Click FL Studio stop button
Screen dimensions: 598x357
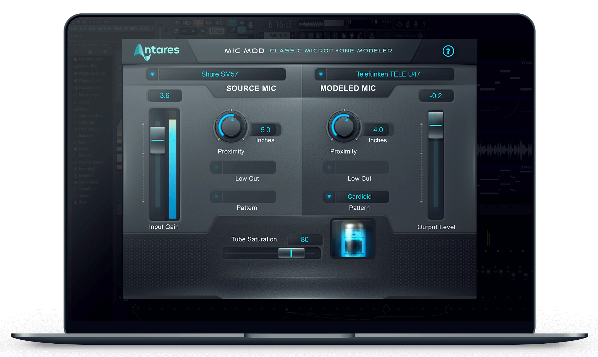193,31
